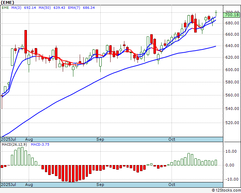
Task: Click the (EME) chart title
Action: pos(7,2)
